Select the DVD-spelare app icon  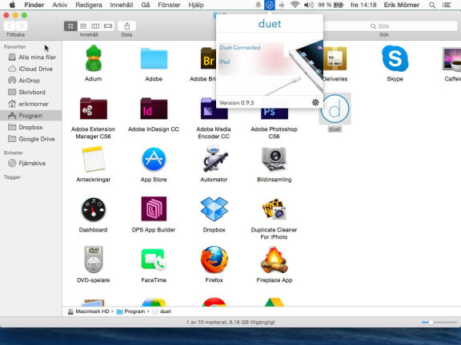pyautogui.click(x=93, y=260)
